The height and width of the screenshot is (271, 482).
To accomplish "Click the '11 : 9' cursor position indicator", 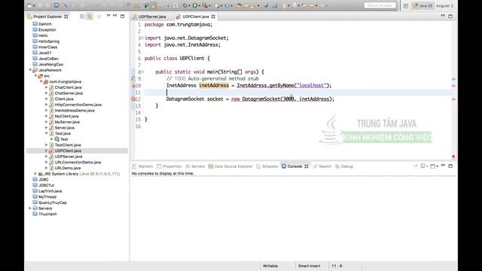I will click(x=337, y=266).
